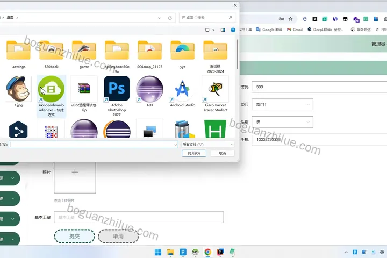Open Windows Start menu

(x=158, y=252)
